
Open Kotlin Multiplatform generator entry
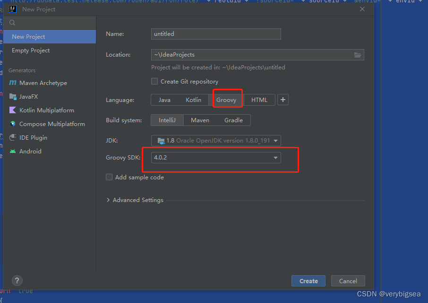point(50,110)
